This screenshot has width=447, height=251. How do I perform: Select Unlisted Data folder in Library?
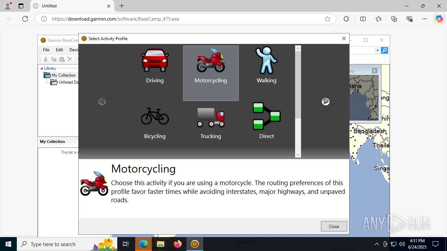coord(64,82)
